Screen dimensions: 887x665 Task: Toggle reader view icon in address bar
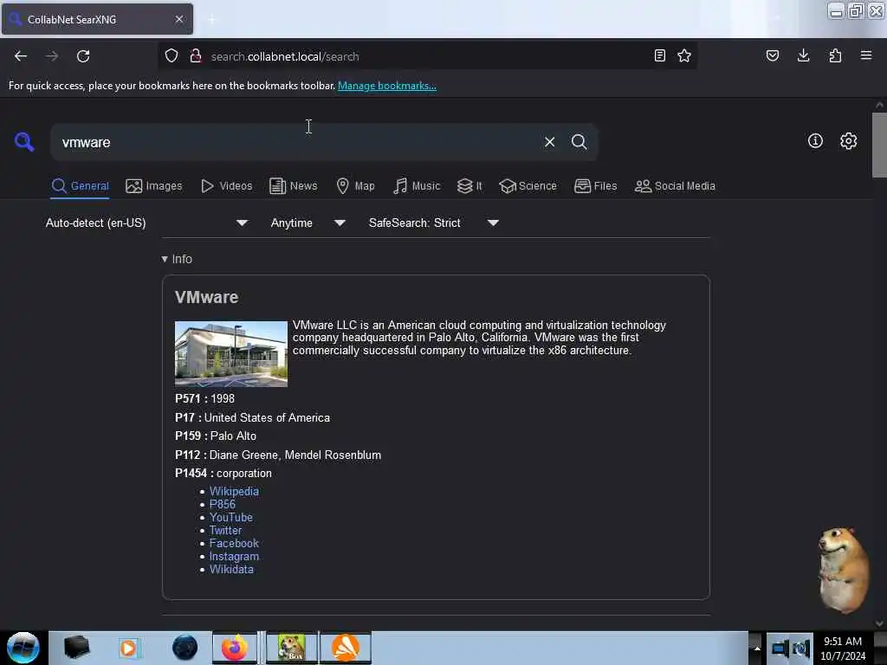[x=659, y=55]
